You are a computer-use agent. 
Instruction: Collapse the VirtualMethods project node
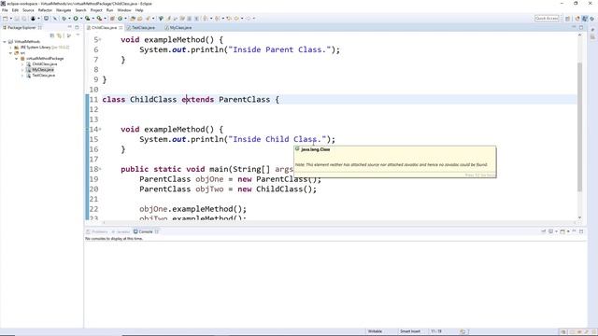[x=5, y=42]
